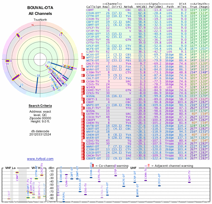Select the CBFT-1 callsign in the table
The width and height of the screenshot is (212, 204).
click(92, 99)
